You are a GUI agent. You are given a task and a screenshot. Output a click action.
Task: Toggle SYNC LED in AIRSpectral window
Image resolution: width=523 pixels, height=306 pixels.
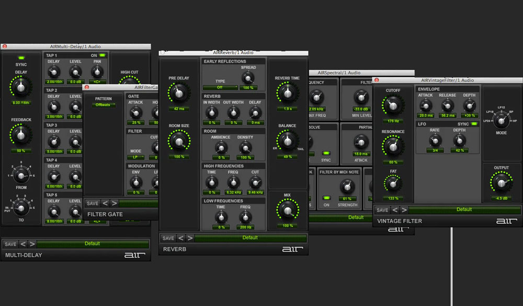point(326,153)
